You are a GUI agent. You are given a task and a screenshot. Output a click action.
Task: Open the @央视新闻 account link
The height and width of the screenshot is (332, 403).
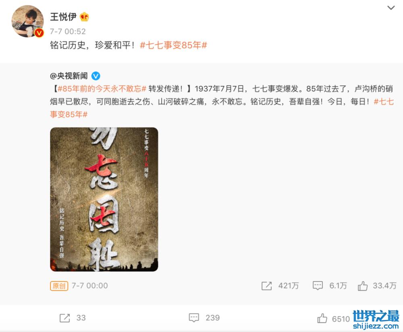point(69,76)
